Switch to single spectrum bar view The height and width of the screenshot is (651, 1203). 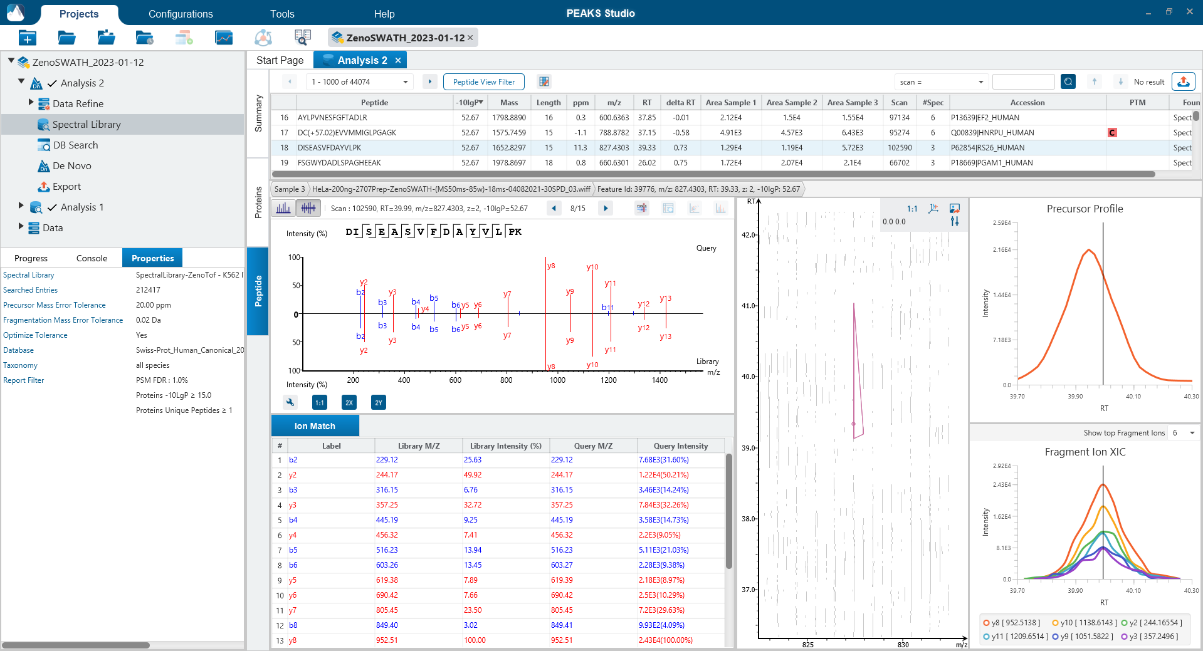(x=283, y=208)
